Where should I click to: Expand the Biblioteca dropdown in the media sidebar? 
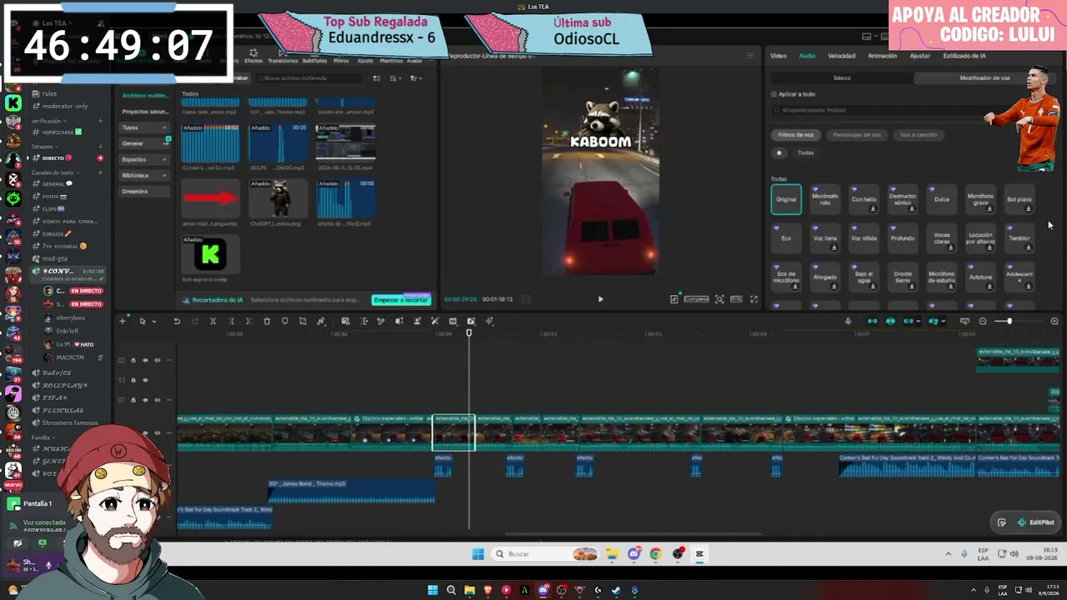pos(143,175)
